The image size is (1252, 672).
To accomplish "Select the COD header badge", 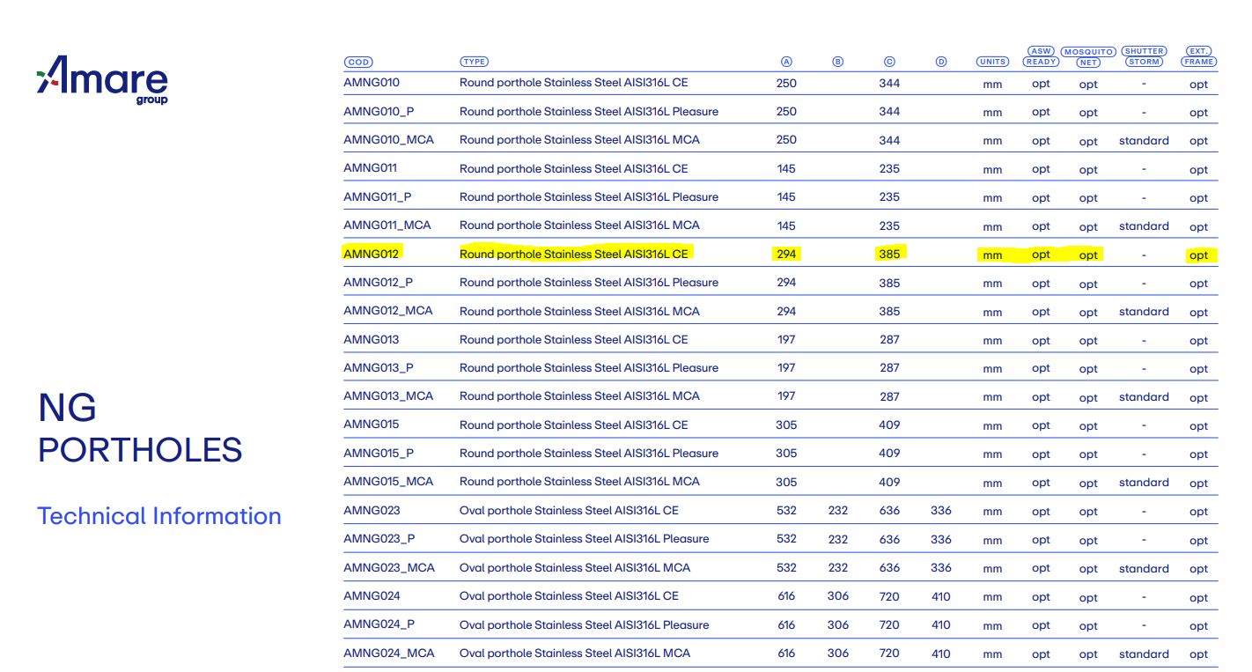I will tap(357, 62).
